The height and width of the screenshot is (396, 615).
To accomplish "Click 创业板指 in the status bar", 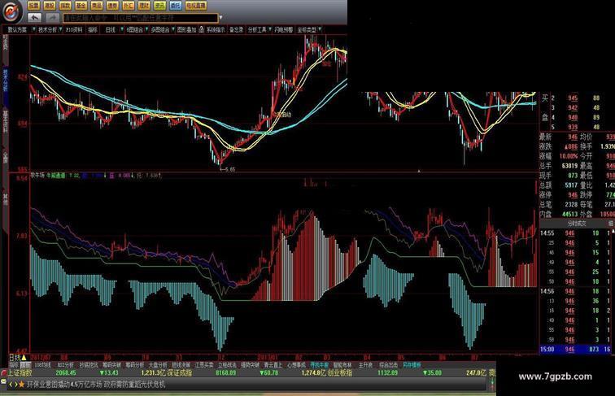I will tap(340, 373).
